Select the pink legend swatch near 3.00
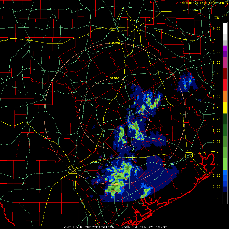229x229 pixels. coord(225,62)
